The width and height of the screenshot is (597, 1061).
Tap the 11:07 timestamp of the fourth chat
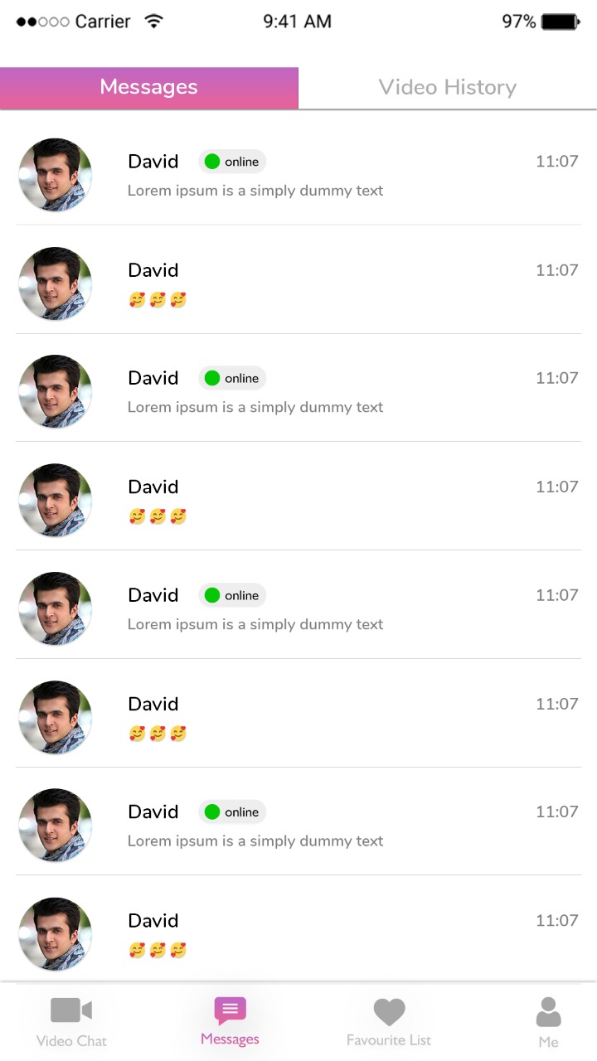[556, 487]
